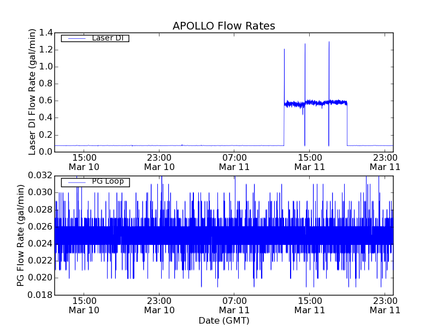Click the 15:00 Mar 11 label under lower plot

coord(309,305)
